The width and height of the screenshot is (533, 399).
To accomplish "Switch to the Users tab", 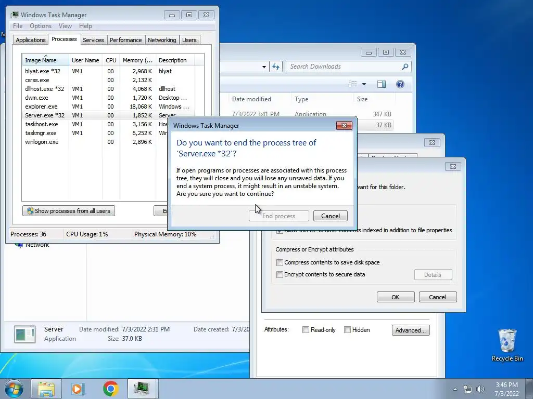I will point(189,40).
